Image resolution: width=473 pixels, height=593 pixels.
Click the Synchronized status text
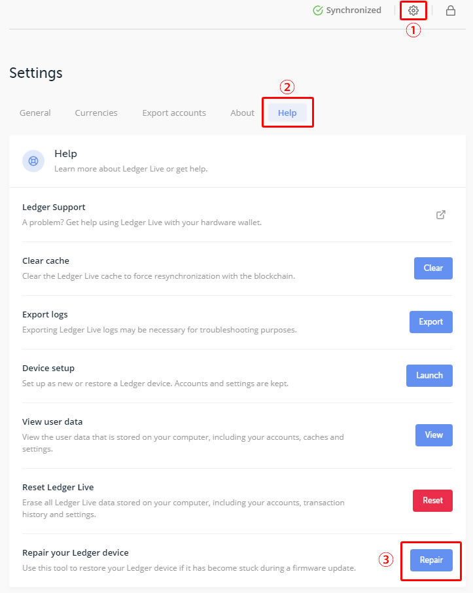click(353, 10)
